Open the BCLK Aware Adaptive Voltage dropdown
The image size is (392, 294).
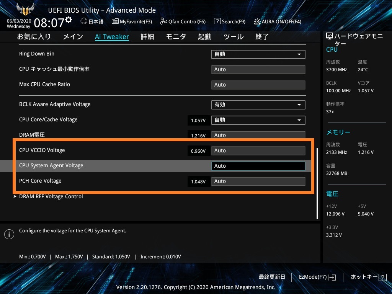point(258,105)
